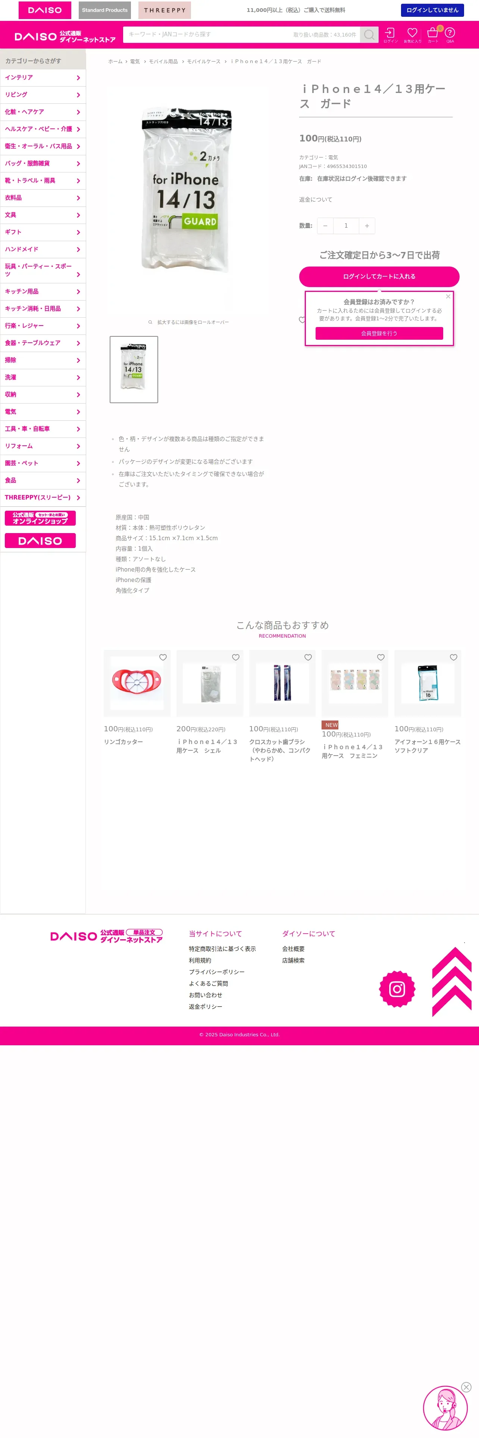The image size is (479, 1438).
Task: Click the scroll-to-top arrow icon
Action: (x=452, y=981)
